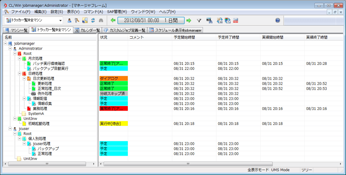This screenshot has height=175, width=346.
Task: Click the red 異常終了 status cell
Action: pos(114,109)
